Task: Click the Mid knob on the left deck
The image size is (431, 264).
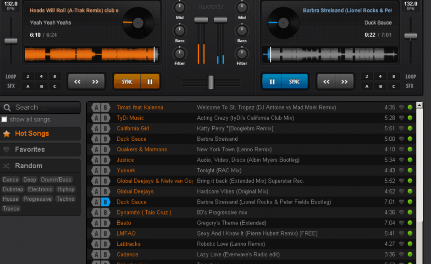Action: [179, 7]
